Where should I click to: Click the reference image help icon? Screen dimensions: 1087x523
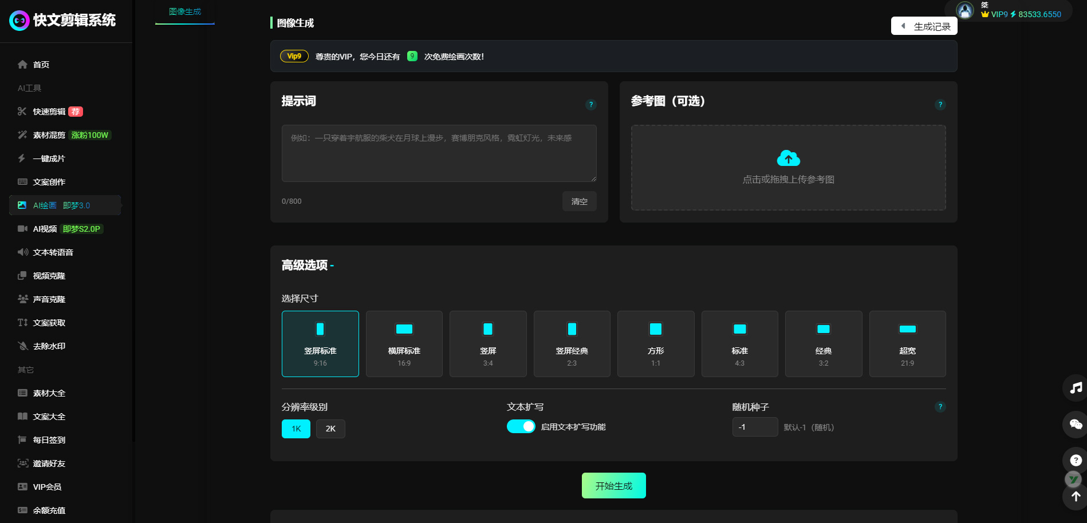[940, 105]
